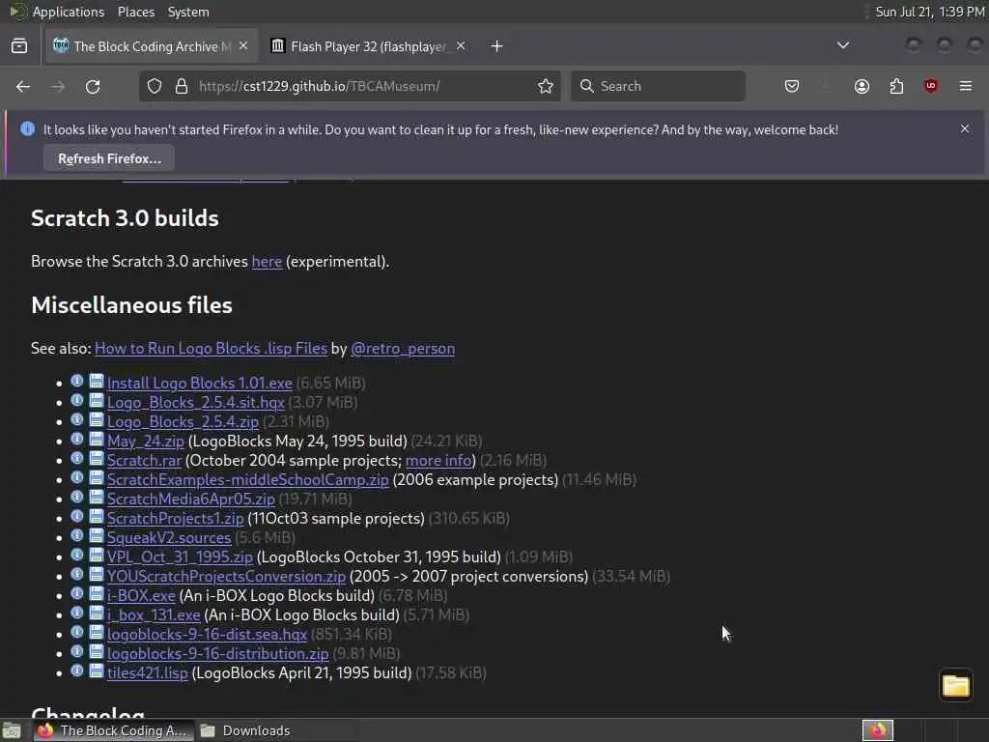This screenshot has height=742, width=989.
Task: Click the disk icon beside tiles421.lisp
Action: 96,671
